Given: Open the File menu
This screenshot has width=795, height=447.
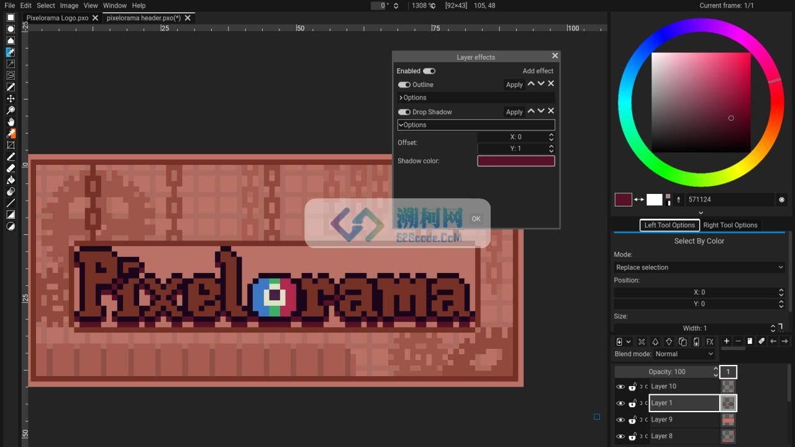Looking at the screenshot, I should coord(10,6).
